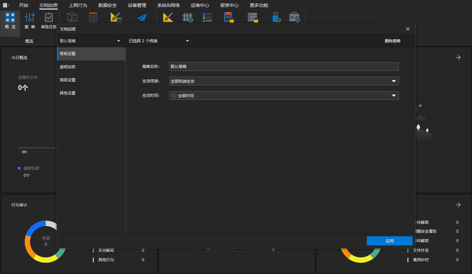Click the ruler-pencil with table icon
Image resolution: width=472 pixels, height=274 pixels.
coord(116,17)
